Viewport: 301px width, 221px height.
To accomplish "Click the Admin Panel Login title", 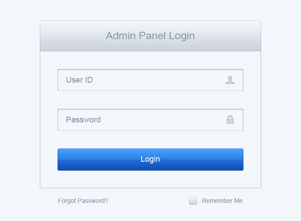I will 150,36.
